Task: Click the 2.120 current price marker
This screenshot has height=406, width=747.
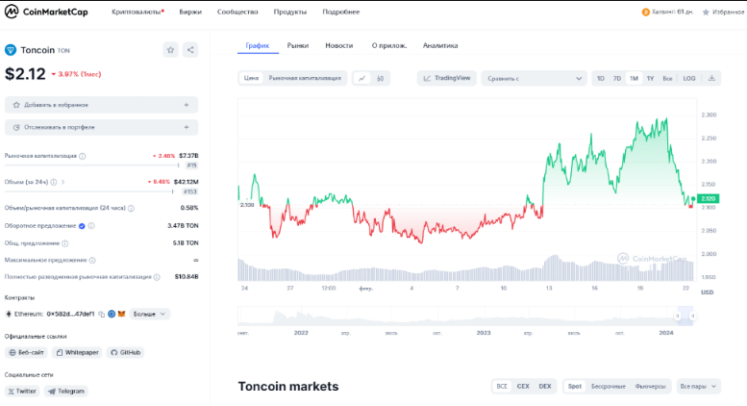Action: point(708,199)
